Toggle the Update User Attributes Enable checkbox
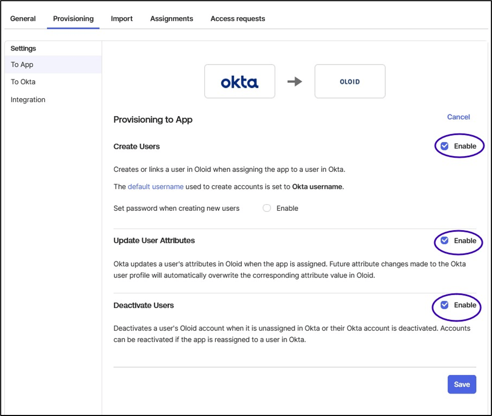The width and height of the screenshot is (492, 416). point(445,241)
